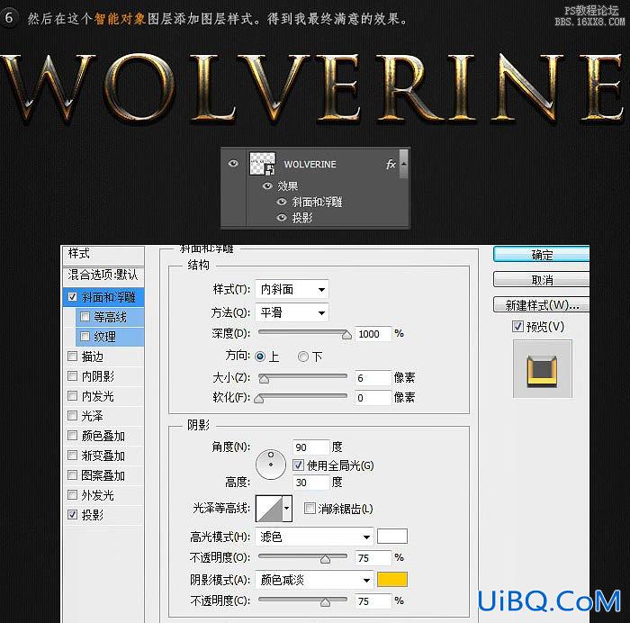Enable the 外发光 style checkbox
This screenshot has width=630, height=623.
pos(72,495)
